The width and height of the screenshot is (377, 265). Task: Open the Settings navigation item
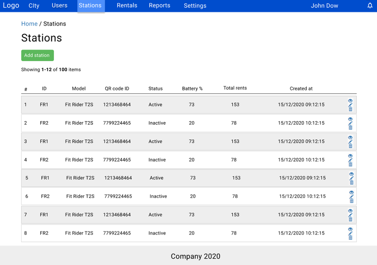tap(195, 5)
